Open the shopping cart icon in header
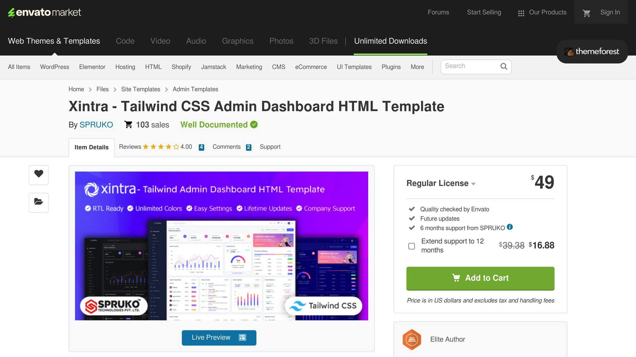 point(586,13)
